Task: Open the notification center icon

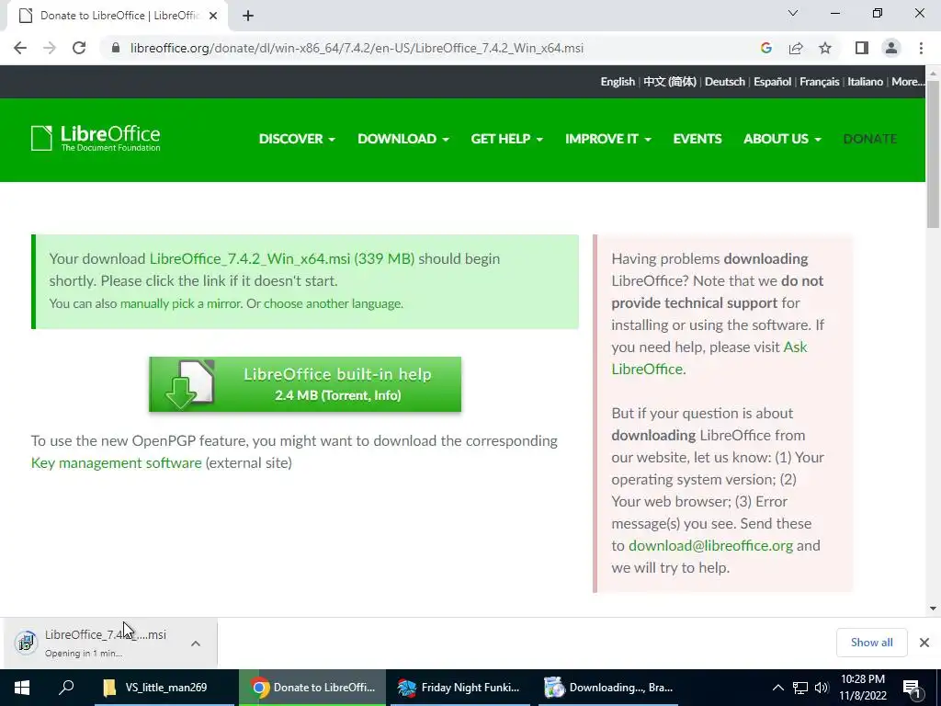Action: point(912,688)
